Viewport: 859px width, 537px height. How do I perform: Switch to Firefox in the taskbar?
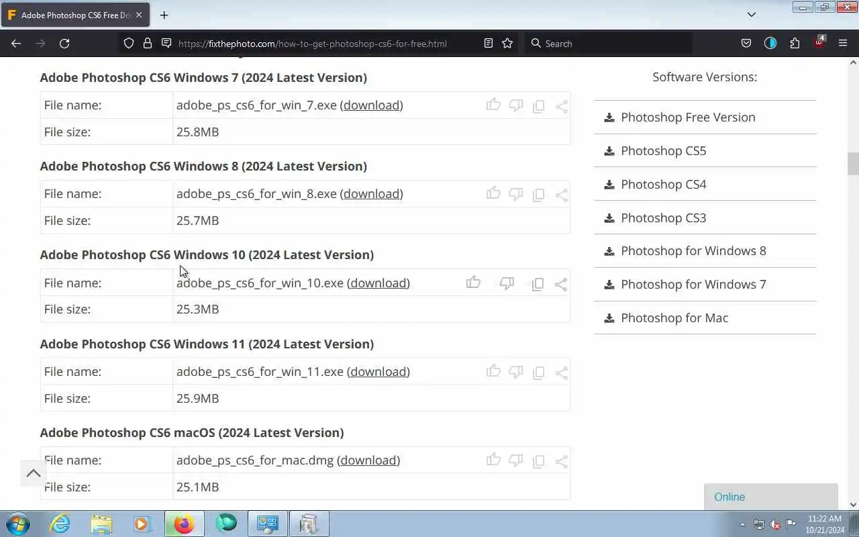[184, 524]
